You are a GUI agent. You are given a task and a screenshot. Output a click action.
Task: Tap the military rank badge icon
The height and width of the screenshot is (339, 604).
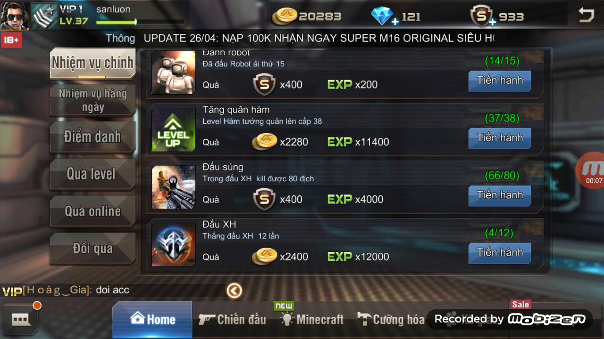(44, 16)
